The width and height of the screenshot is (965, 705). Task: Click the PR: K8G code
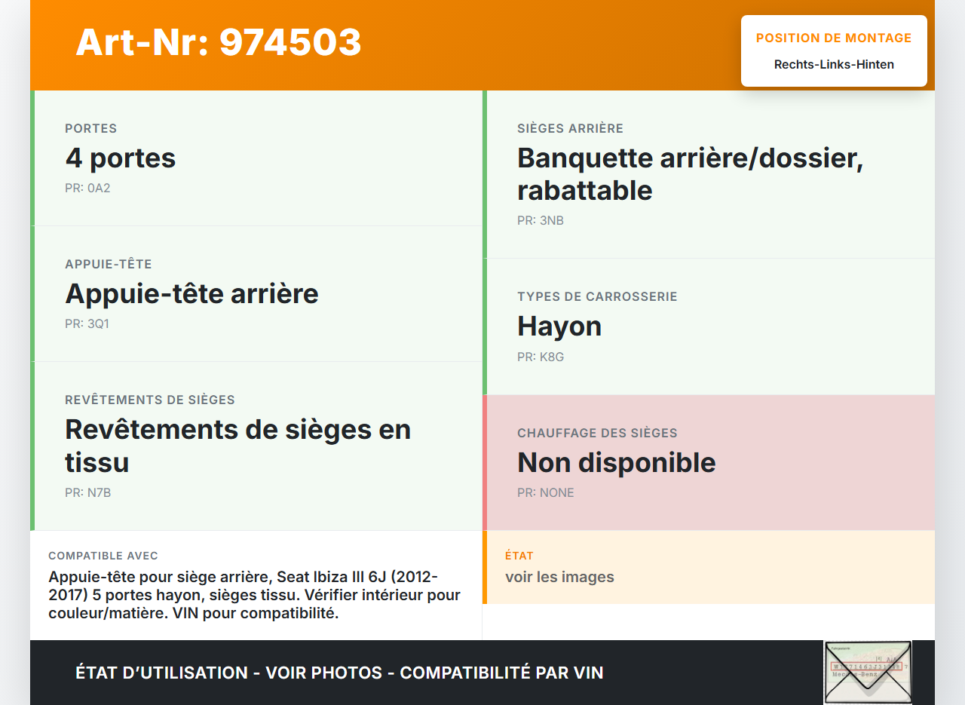point(540,357)
